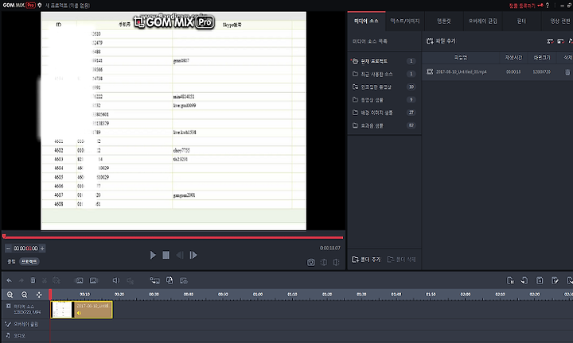The image size is (573, 343).
Task: Play the preview video
Action: (x=153, y=255)
